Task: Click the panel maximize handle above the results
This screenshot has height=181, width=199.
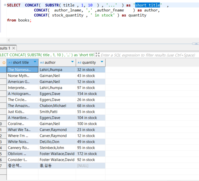Action: click(196, 43)
